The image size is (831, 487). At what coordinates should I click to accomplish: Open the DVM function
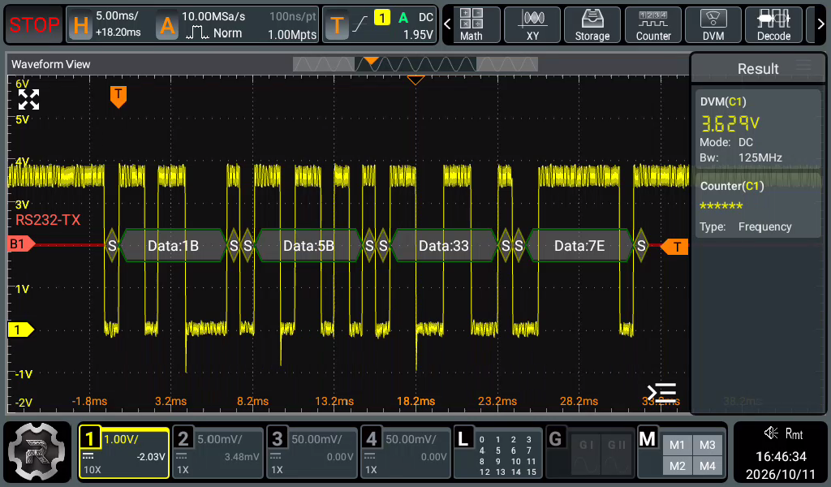713,25
